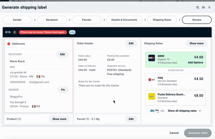Open the Details & Documents step

124,20
